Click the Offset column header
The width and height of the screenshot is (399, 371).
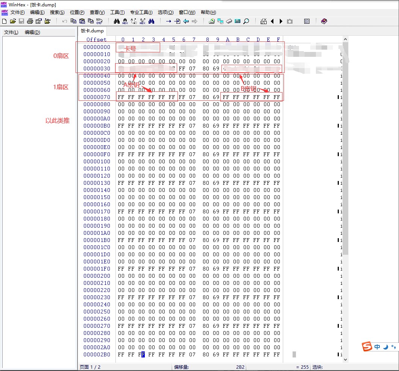(96, 40)
